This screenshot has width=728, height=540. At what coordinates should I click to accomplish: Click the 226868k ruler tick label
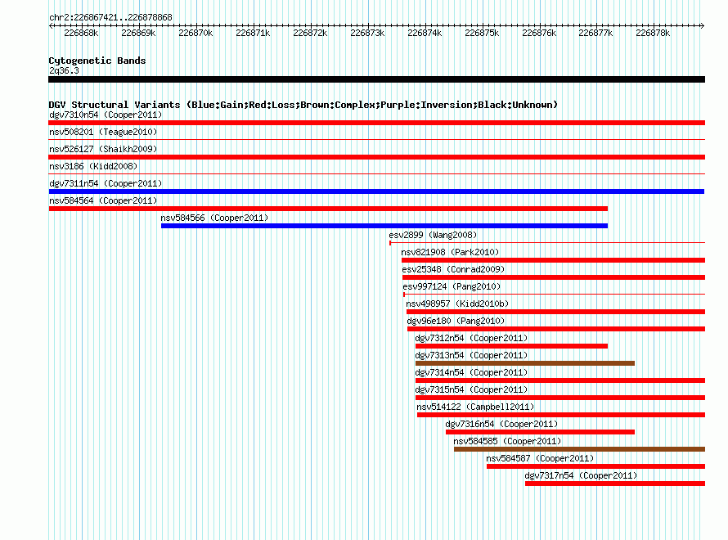(81, 33)
